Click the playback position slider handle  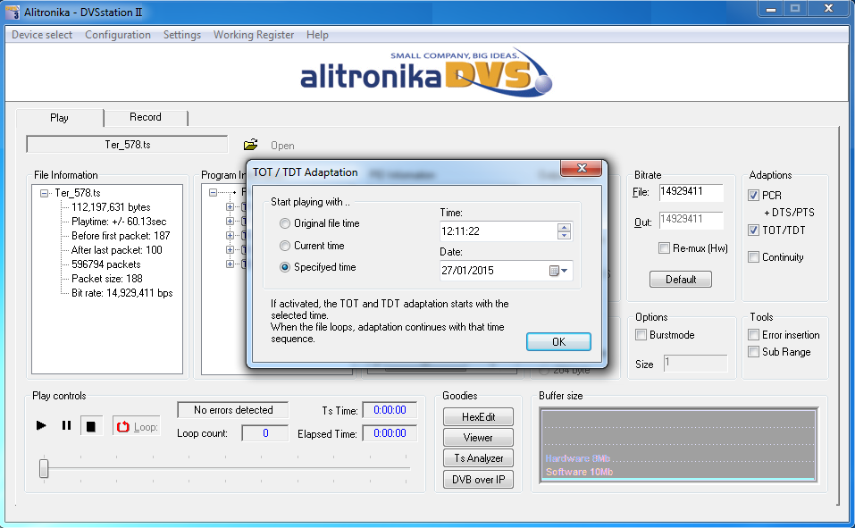[x=44, y=468]
